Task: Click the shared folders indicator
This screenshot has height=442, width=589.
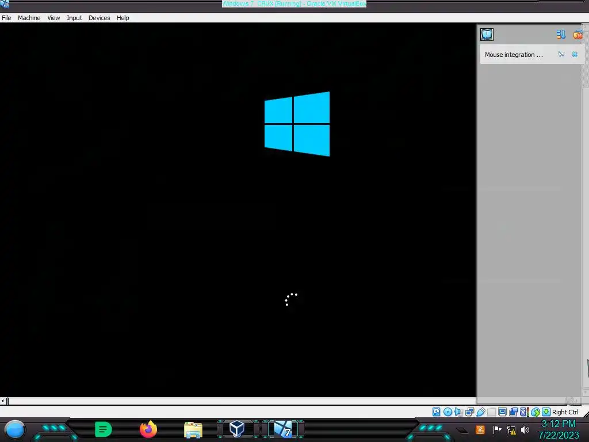Action: point(491,412)
